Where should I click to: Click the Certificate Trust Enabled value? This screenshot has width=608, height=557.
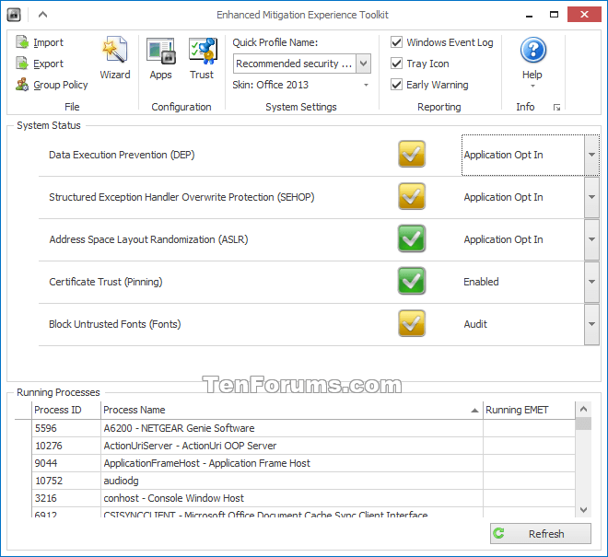pyautogui.click(x=481, y=282)
